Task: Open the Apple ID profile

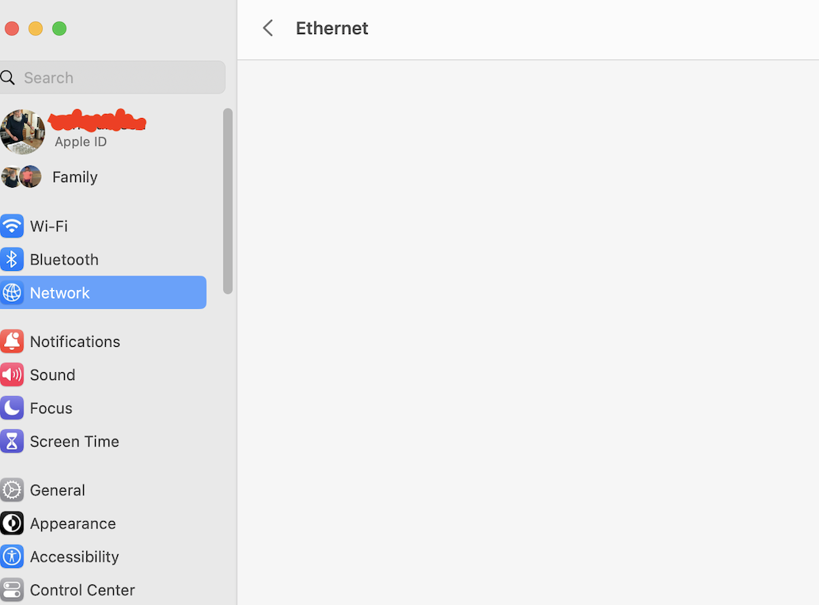Action: point(79,131)
